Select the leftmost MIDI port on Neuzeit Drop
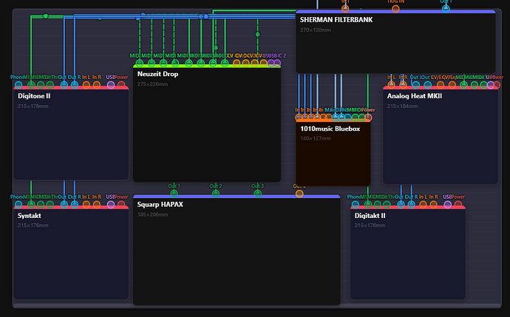 pyautogui.click(x=140, y=64)
